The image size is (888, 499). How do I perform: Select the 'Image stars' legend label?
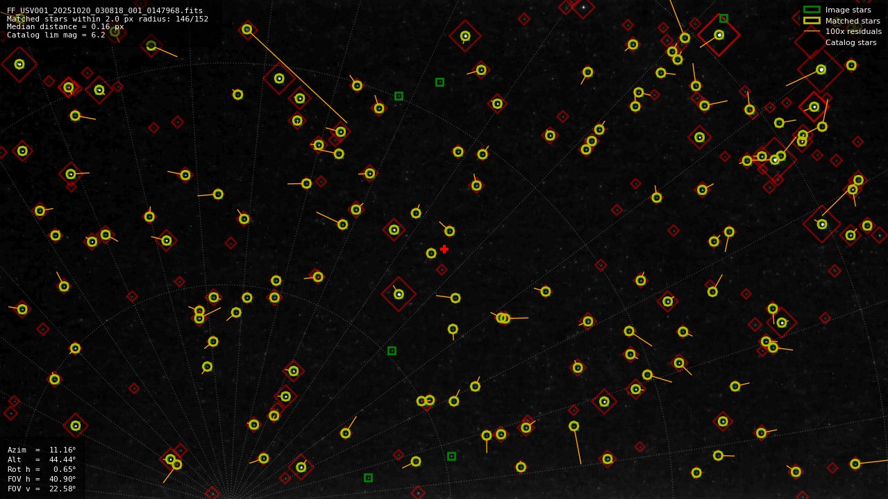pos(848,10)
